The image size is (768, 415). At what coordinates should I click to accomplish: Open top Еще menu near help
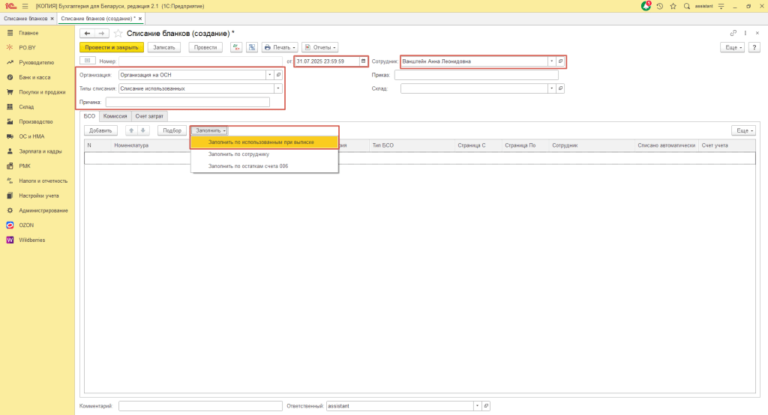pos(733,47)
